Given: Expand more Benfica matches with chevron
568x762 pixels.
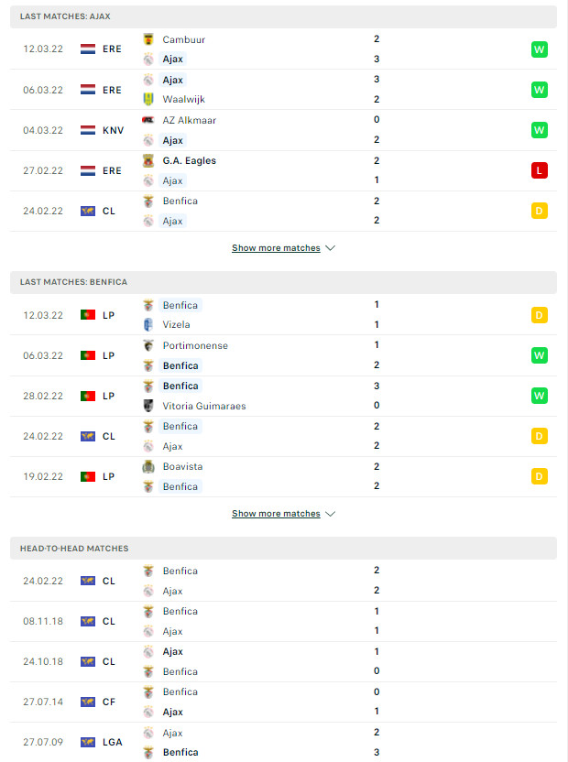Looking at the screenshot, I should coord(331,514).
